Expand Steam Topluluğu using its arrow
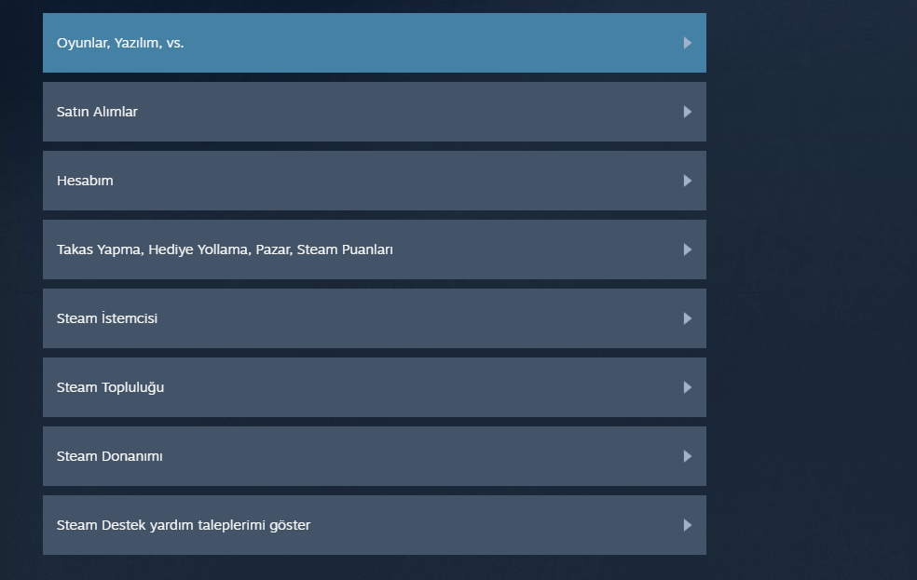Screen dimensions: 917x580 click(687, 387)
